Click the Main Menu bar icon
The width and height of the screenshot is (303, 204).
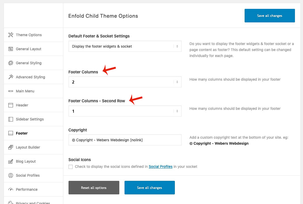click(x=11, y=91)
